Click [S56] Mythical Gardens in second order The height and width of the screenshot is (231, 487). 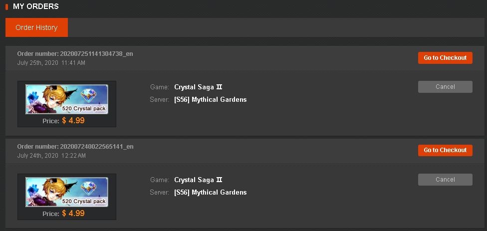pos(211,193)
